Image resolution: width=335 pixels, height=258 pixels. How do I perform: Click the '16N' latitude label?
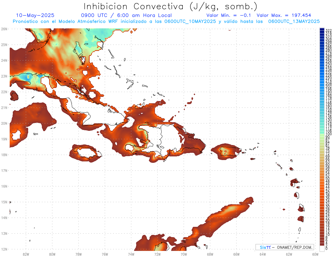pyautogui.click(x=4, y=186)
